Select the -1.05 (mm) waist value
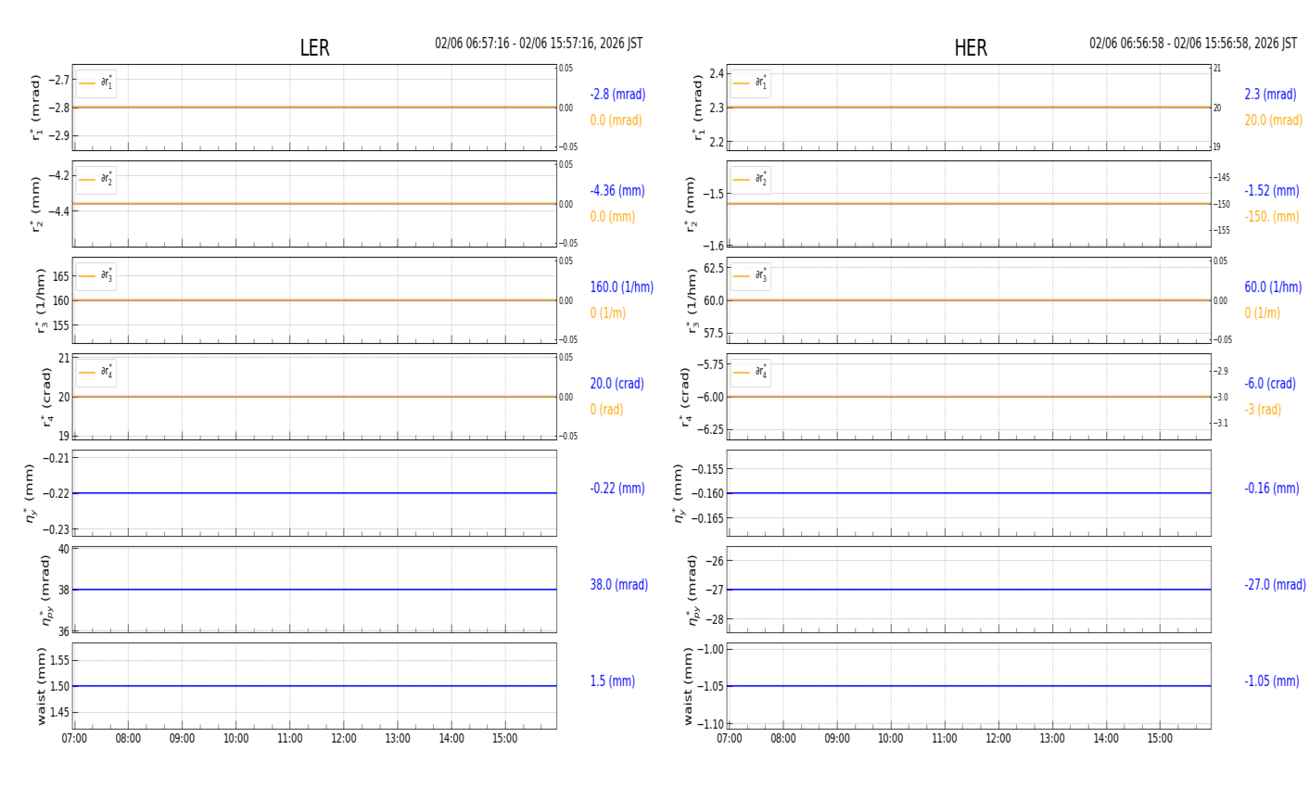The width and height of the screenshot is (1309, 801). [x=1272, y=681]
